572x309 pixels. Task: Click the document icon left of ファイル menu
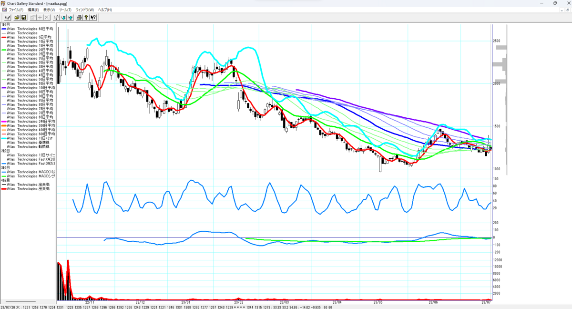(x=4, y=10)
